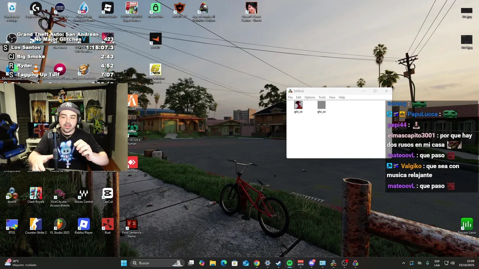The width and height of the screenshot is (479, 269).
Task: Select the gray gta_sa entry in DXWnd
Action: click(321, 107)
